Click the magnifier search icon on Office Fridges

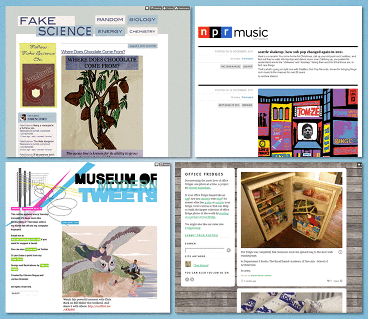tap(228, 250)
